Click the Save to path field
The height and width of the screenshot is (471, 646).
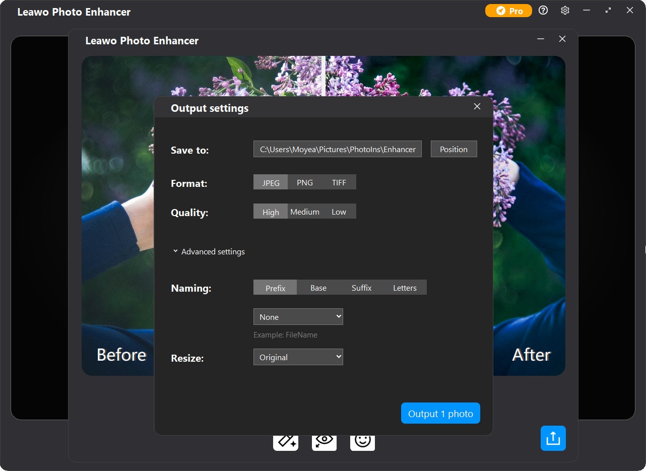coord(338,149)
